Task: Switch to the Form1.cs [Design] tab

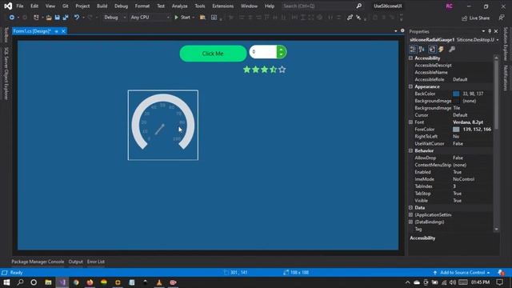Action: [x=32, y=31]
